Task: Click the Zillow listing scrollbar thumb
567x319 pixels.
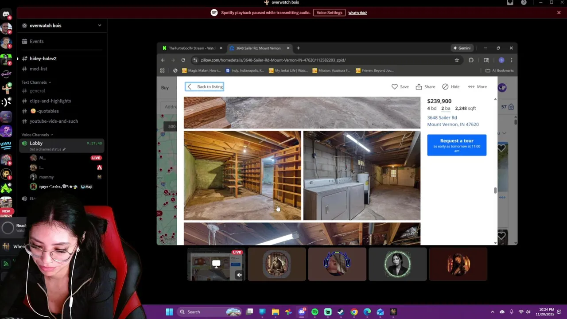Action: pyautogui.click(x=495, y=191)
